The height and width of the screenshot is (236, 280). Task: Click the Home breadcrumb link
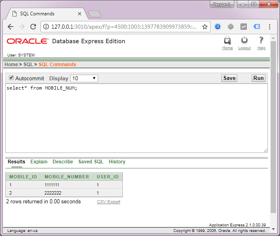[x=11, y=65]
